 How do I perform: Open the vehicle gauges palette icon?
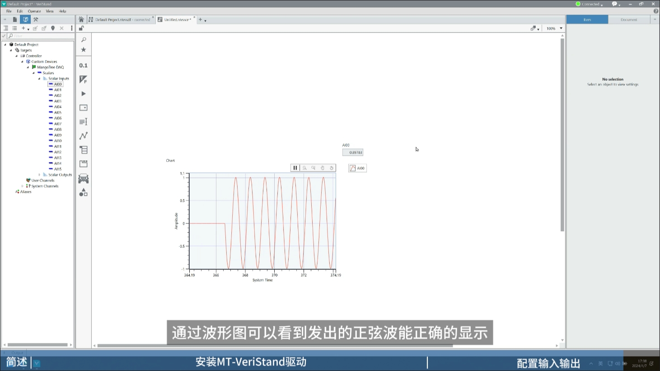click(84, 179)
